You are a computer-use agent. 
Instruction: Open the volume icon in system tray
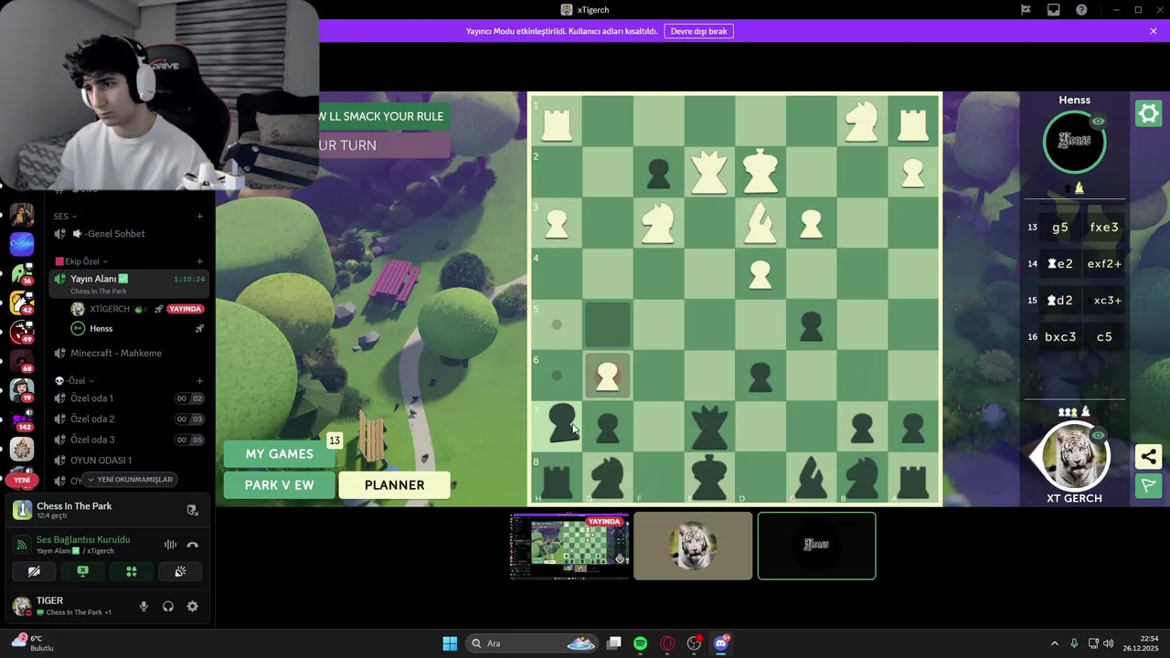pyautogui.click(x=1109, y=643)
